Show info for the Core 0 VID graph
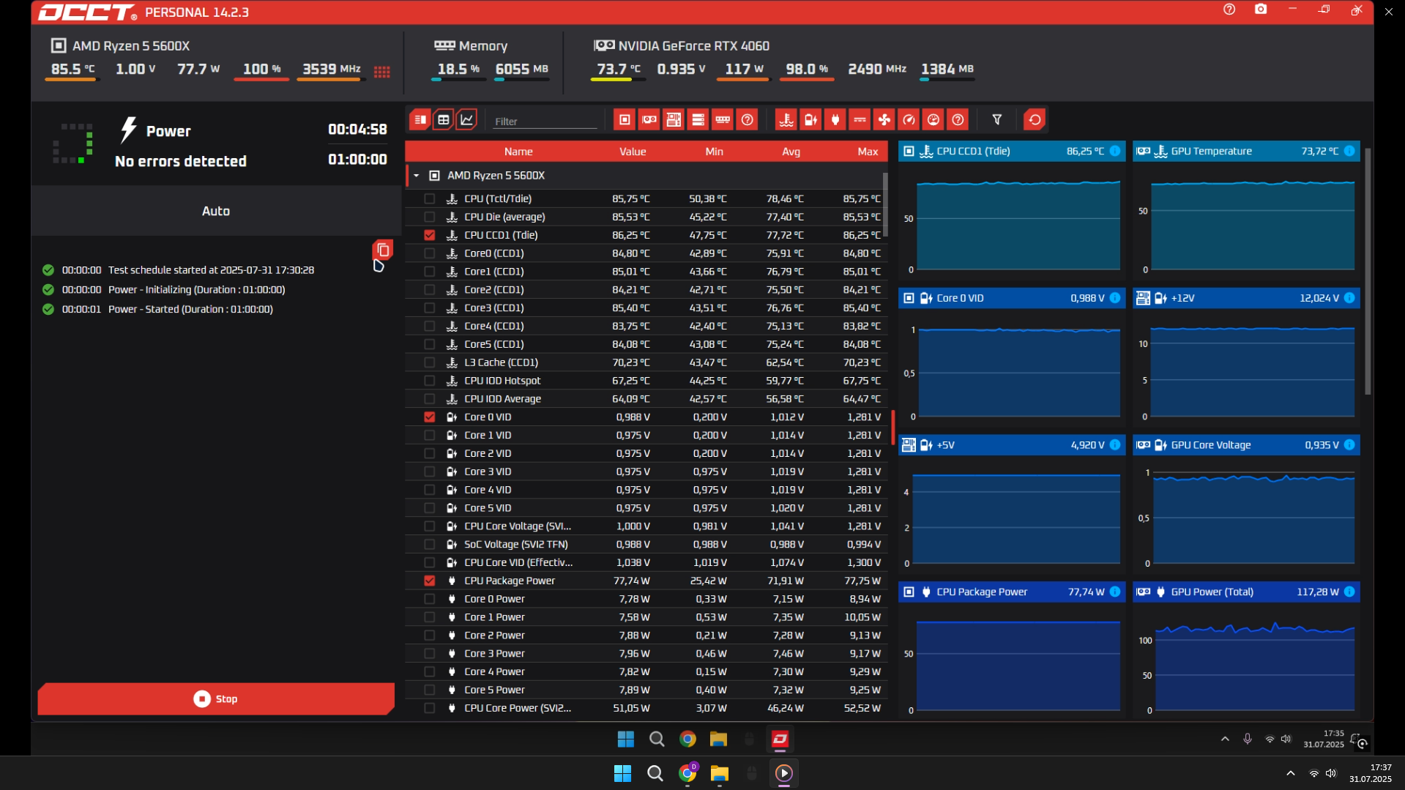The height and width of the screenshot is (790, 1405). coord(1115,298)
